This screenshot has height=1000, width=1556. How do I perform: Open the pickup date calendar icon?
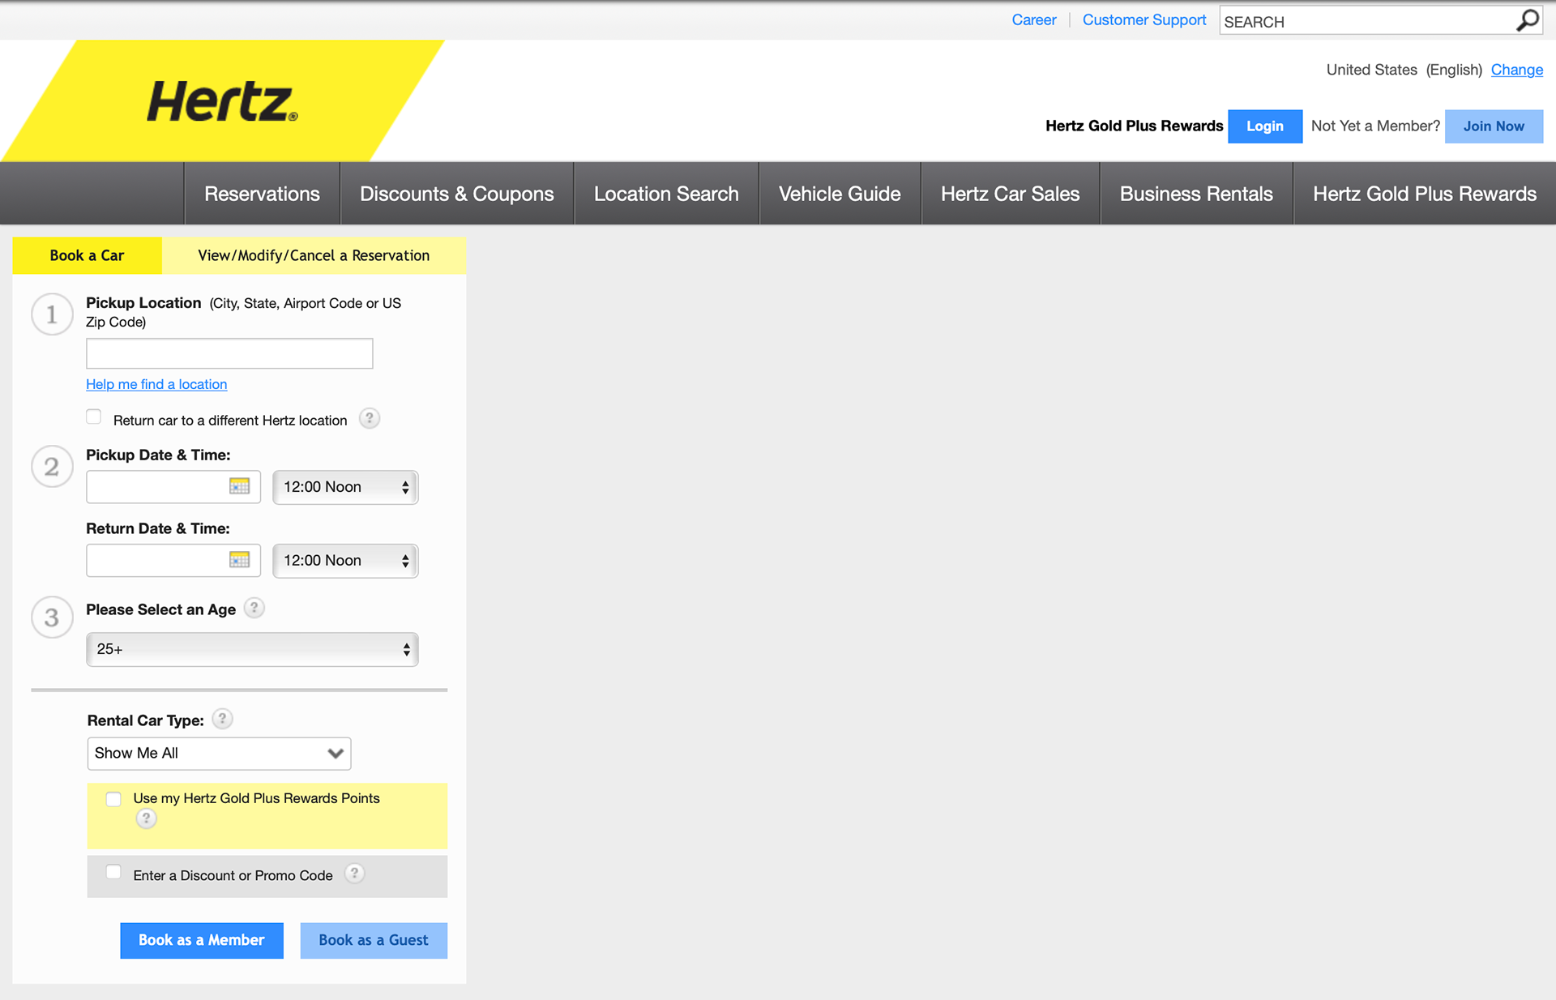pos(239,486)
